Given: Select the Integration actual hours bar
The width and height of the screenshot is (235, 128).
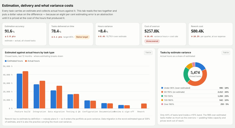Looking at the screenshot, I should (42, 95).
